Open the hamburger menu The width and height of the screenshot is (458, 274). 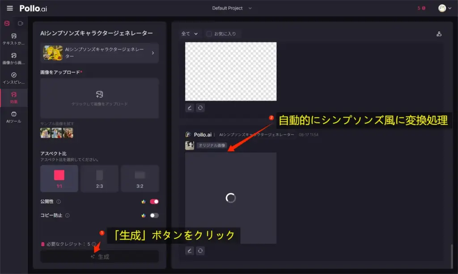(10, 8)
